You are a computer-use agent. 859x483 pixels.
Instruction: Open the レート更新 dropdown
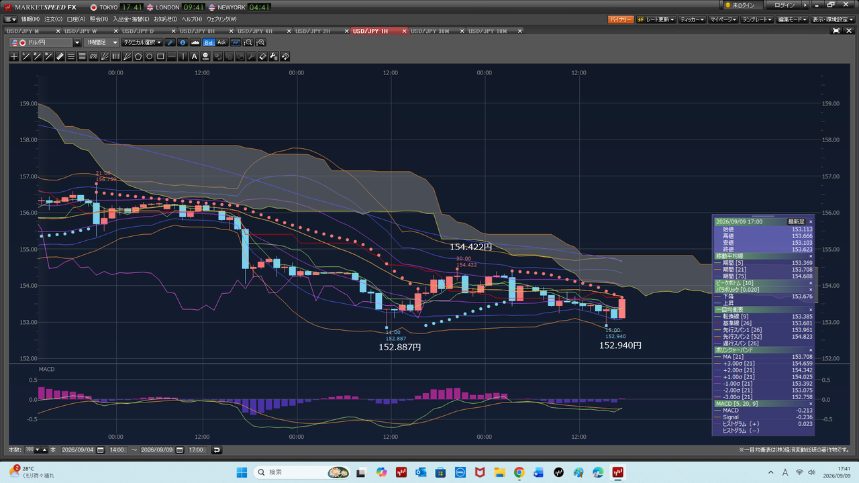(656, 20)
